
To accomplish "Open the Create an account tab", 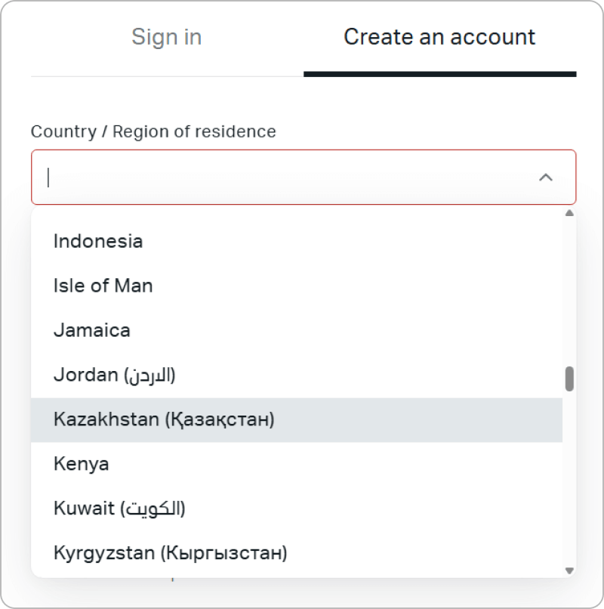I will 439,37.
